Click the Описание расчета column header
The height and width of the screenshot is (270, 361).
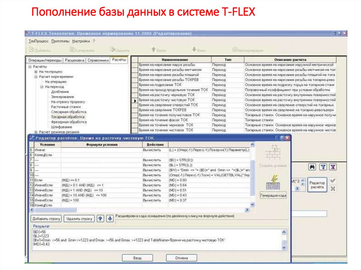pos(290,59)
